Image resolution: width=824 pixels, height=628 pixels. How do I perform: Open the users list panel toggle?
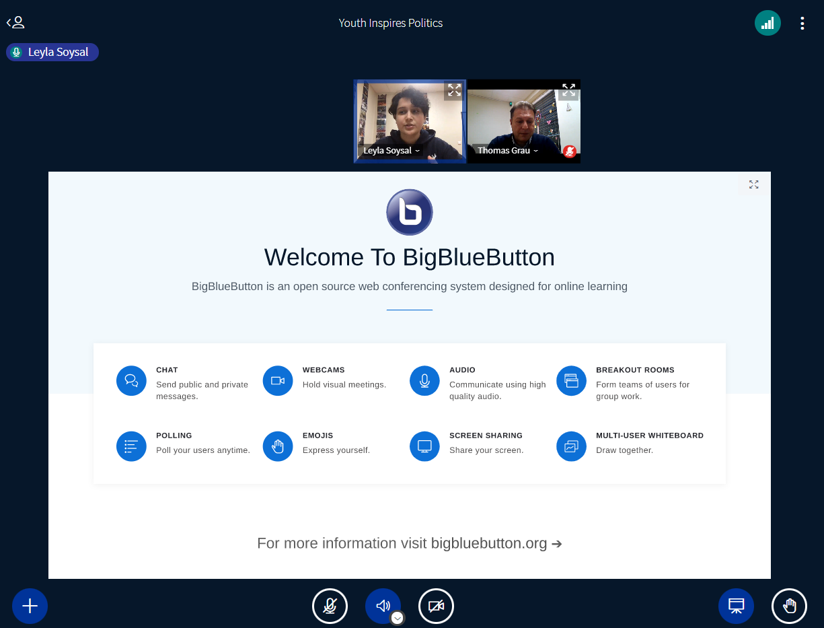(15, 23)
